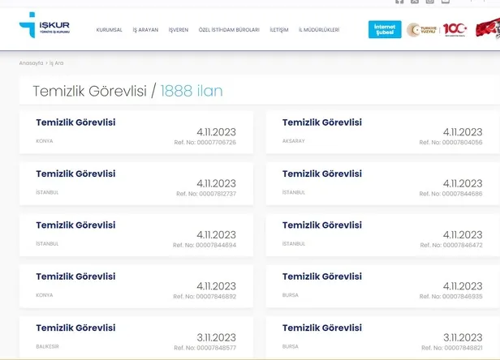Click the İş Ara breadcrumb

pyautogui.click(x=57, y=63)
